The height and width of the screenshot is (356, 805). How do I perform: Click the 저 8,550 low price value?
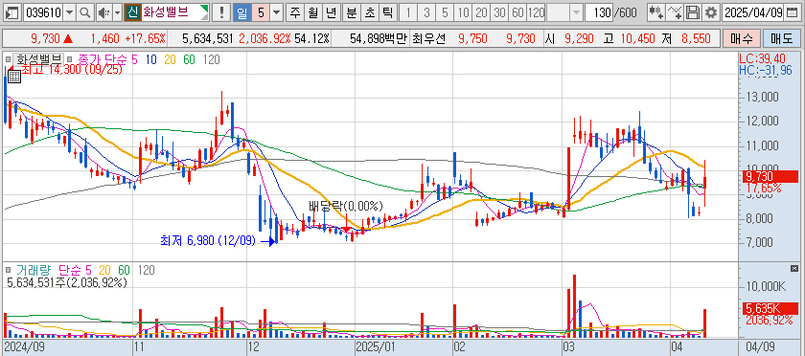[x=695, y=38]
